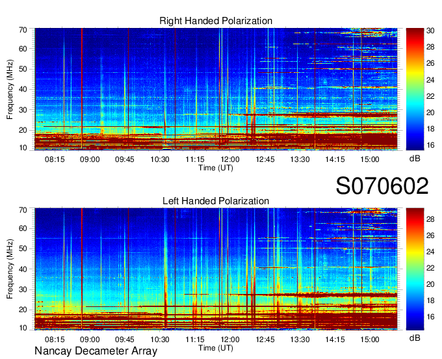Click the 70 MHz tick on the Right Handed plot
This screenshot has height=359, width=442.
[x=23, y=30]
